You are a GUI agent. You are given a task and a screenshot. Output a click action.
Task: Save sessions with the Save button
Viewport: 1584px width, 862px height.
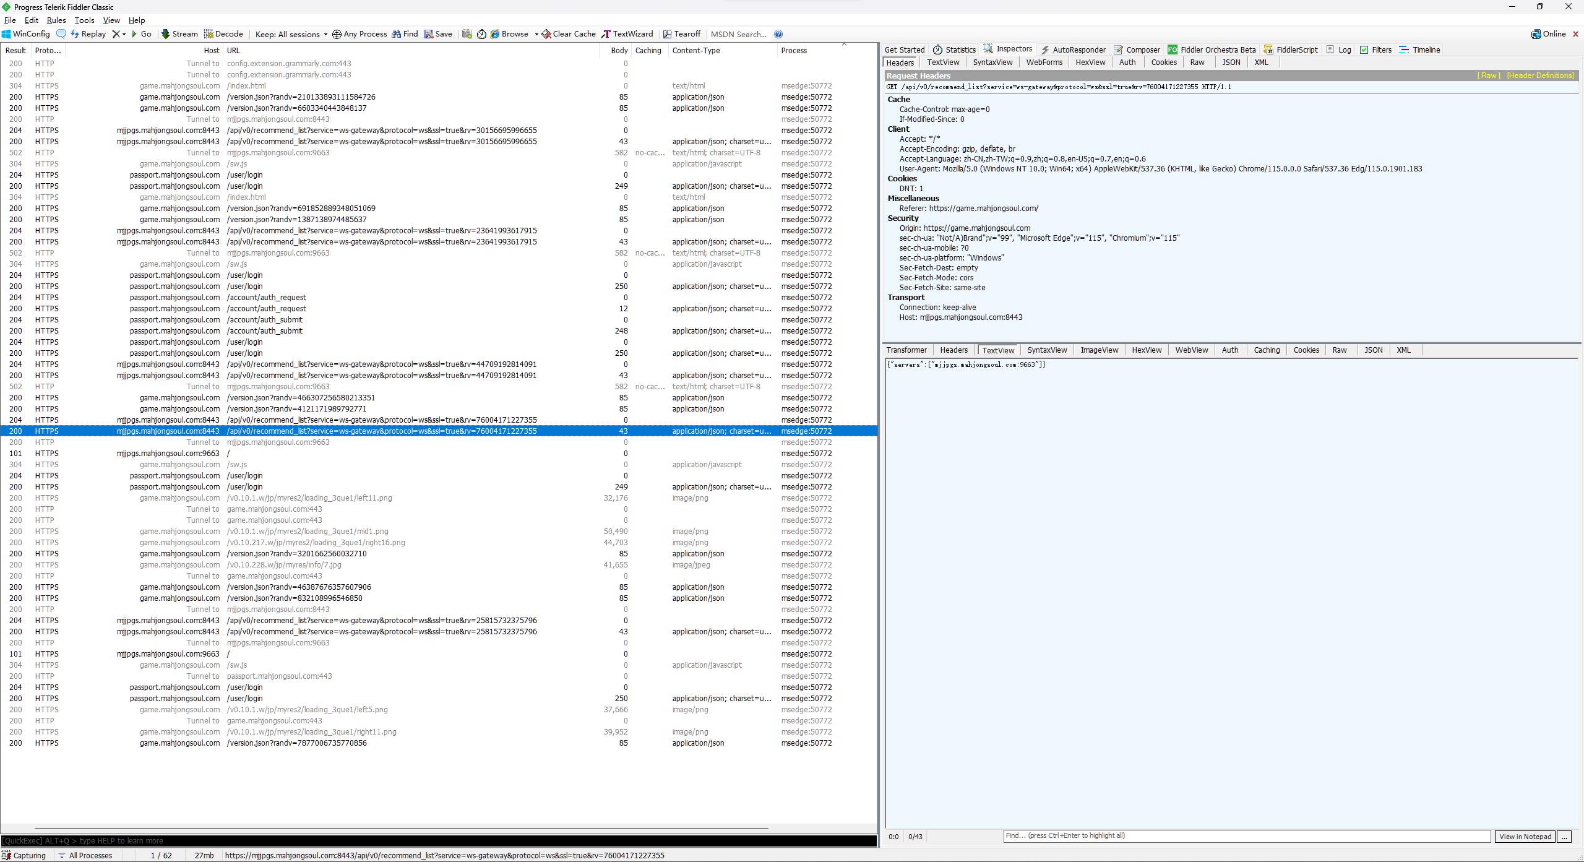(x=438, y=34)
